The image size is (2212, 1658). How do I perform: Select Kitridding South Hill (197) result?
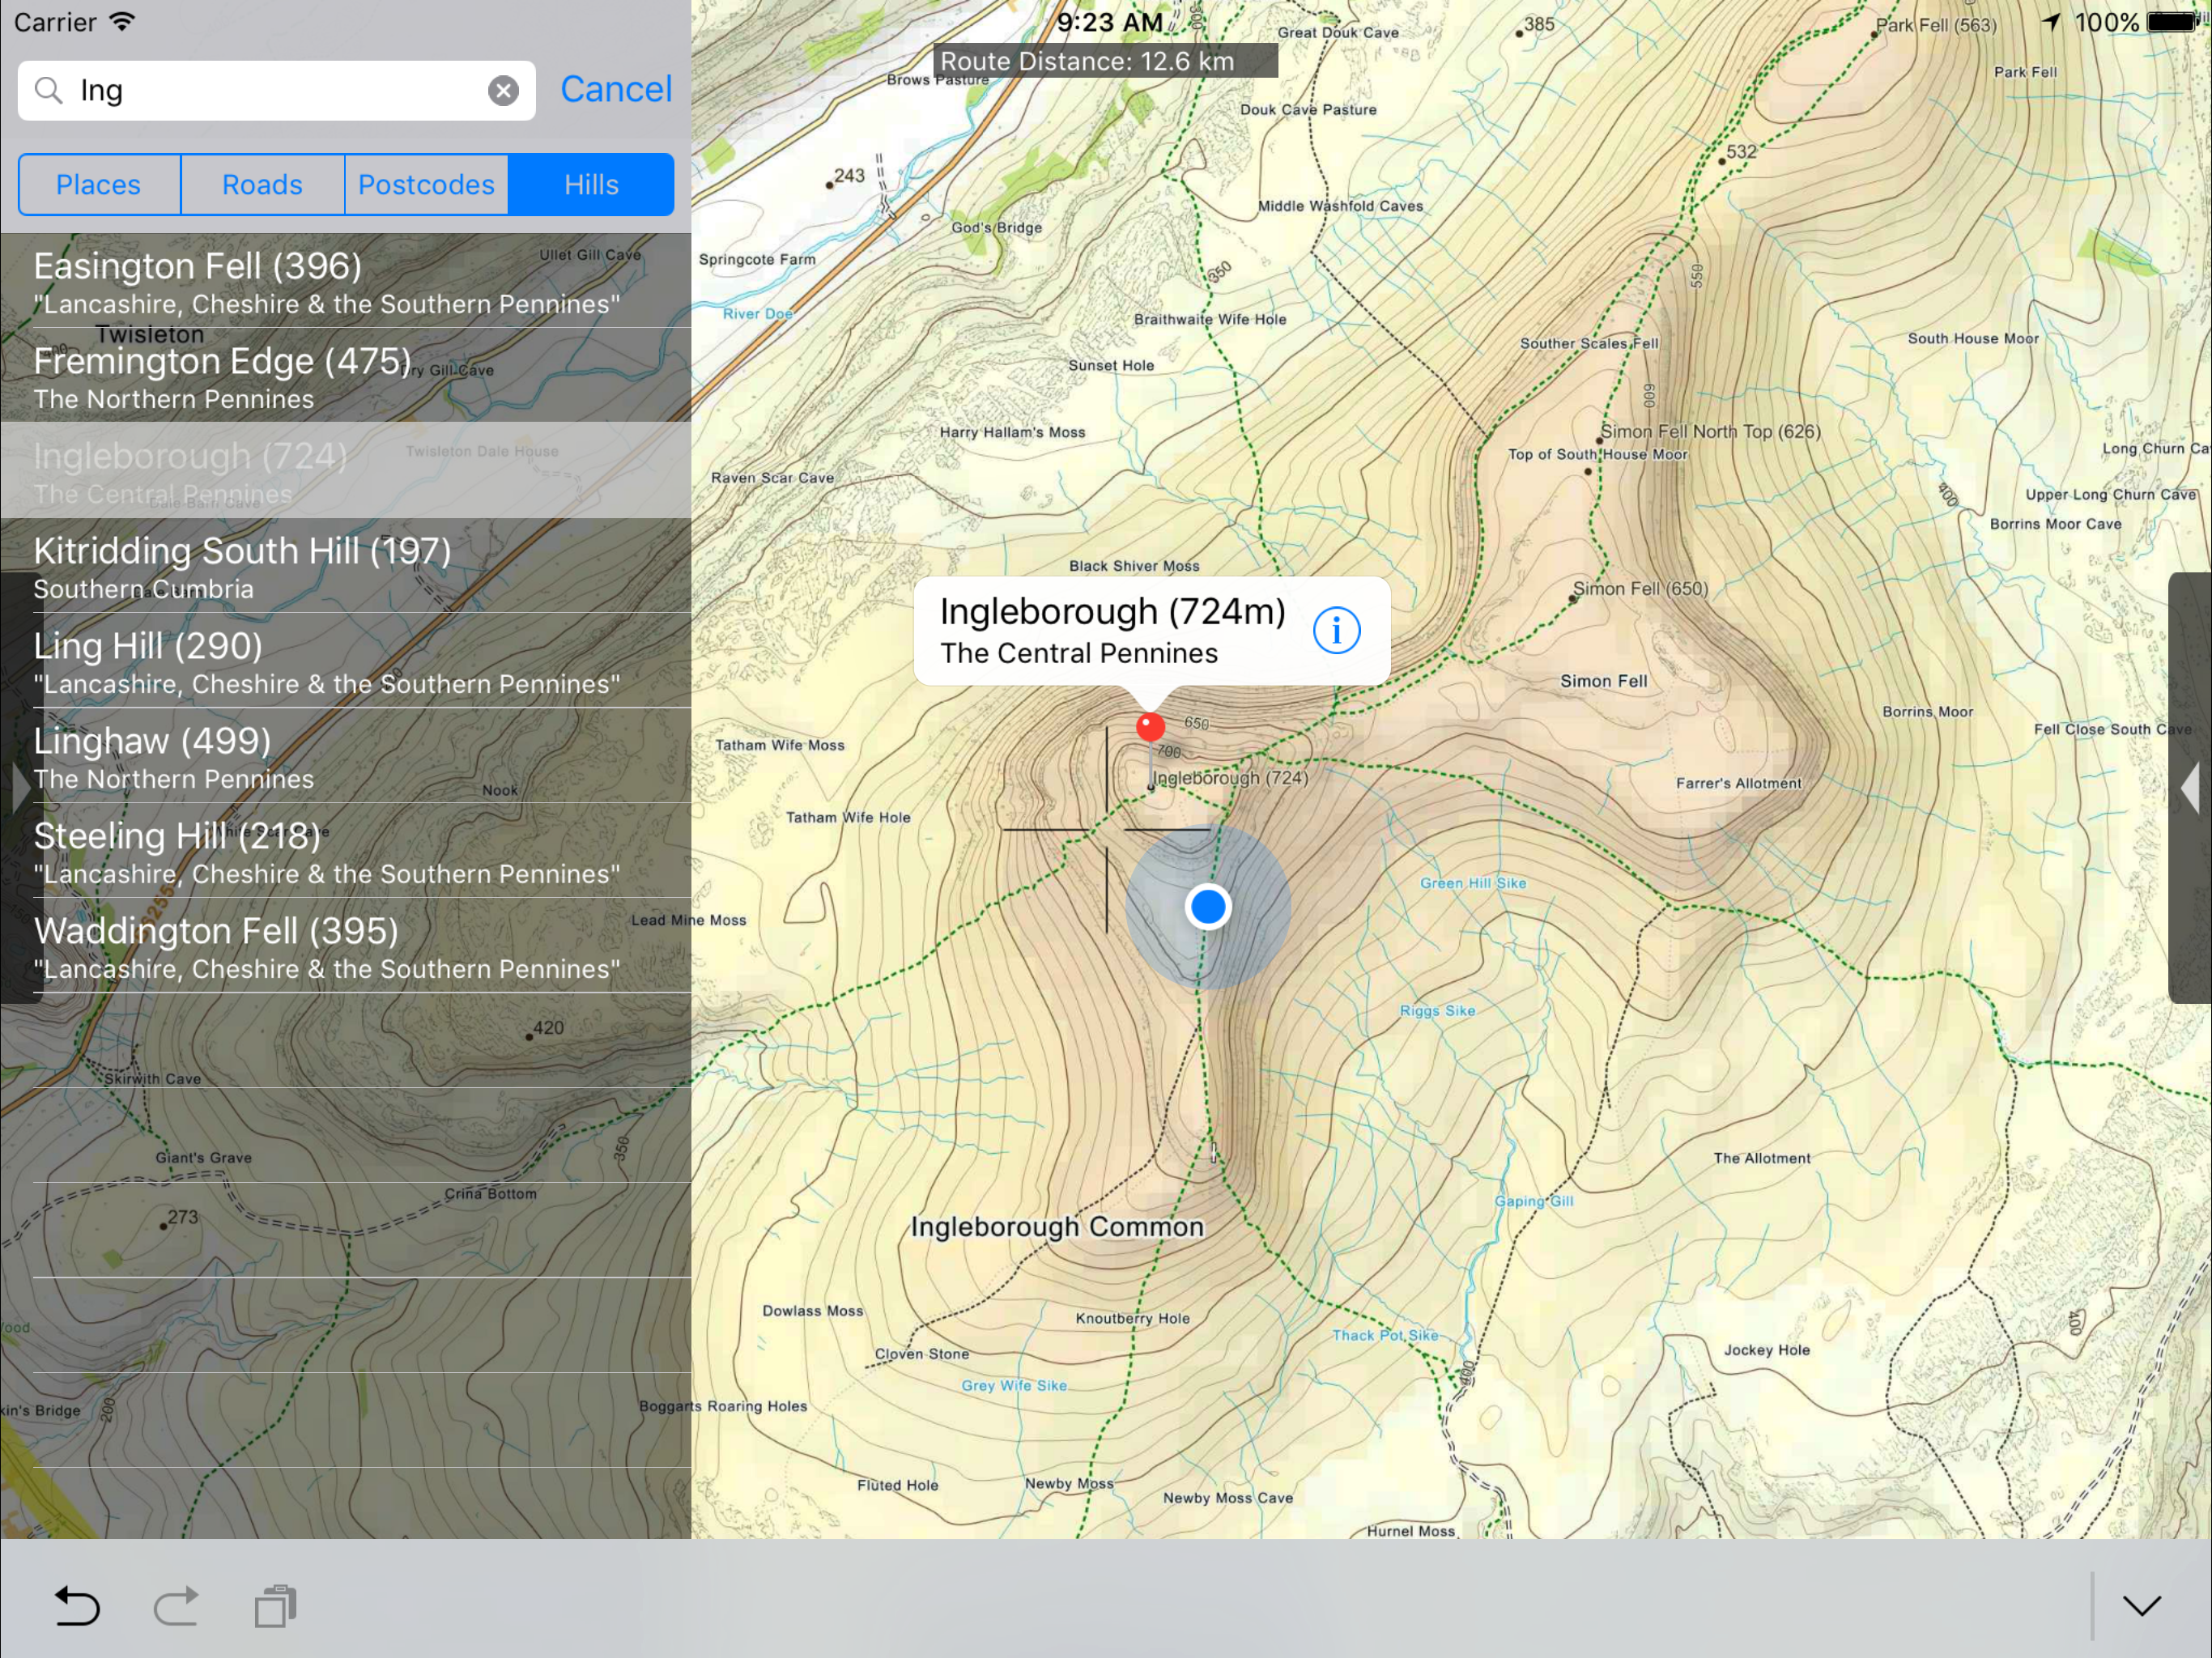(x=346, y=566)
